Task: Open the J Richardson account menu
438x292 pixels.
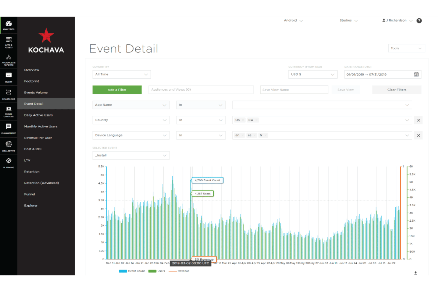Action: [397, 20]
